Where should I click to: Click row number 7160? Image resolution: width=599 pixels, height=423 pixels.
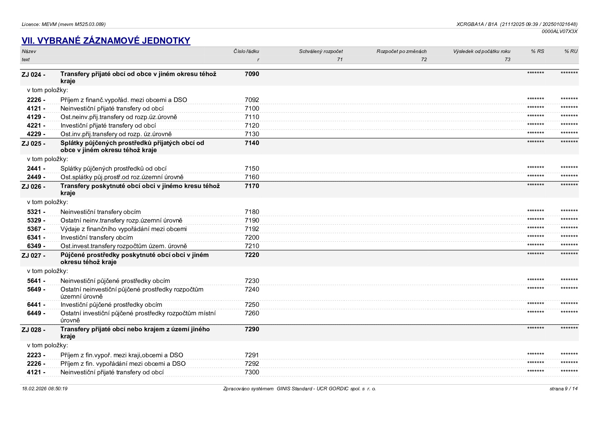252,177
